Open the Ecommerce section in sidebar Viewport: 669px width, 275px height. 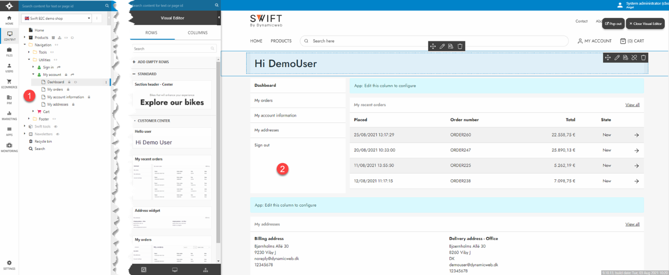(9, 83)
